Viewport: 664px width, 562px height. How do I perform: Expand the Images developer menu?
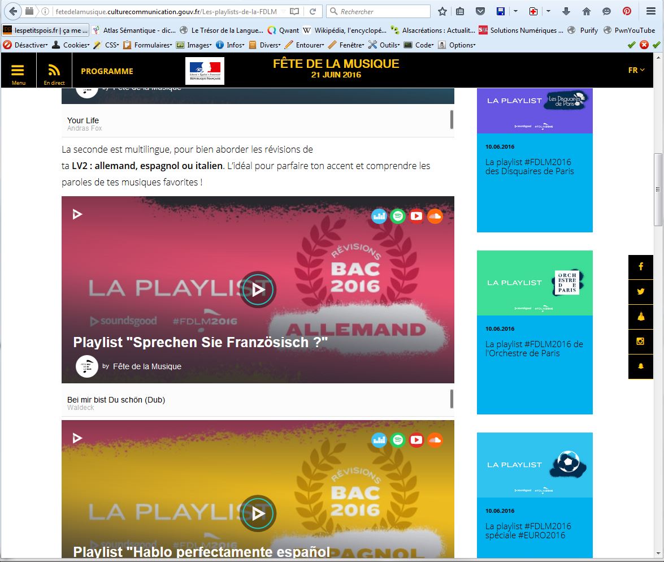194,45
